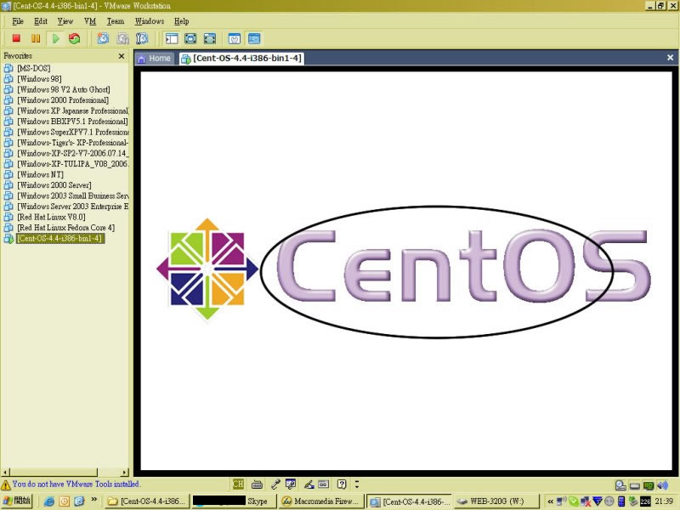
Task: Open the Windows menu
Action: tap(150, 21)
